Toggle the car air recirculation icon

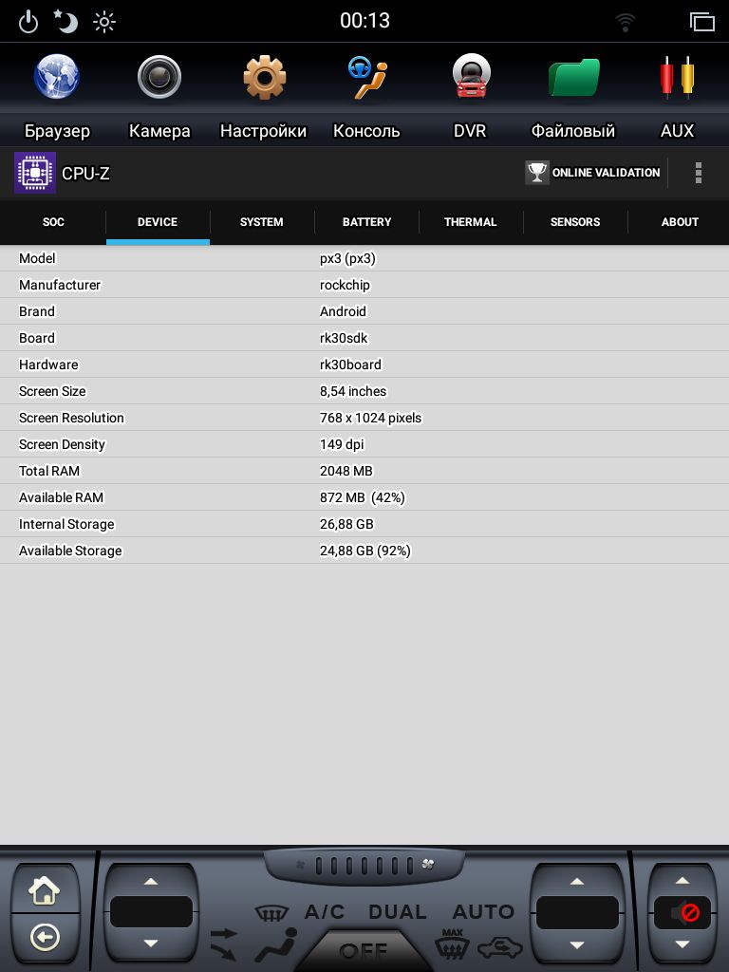pyautogui.click(x=500, y=948)
